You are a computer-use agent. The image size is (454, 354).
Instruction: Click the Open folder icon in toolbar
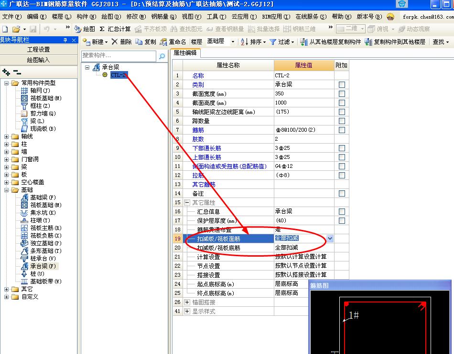point(16,29)
